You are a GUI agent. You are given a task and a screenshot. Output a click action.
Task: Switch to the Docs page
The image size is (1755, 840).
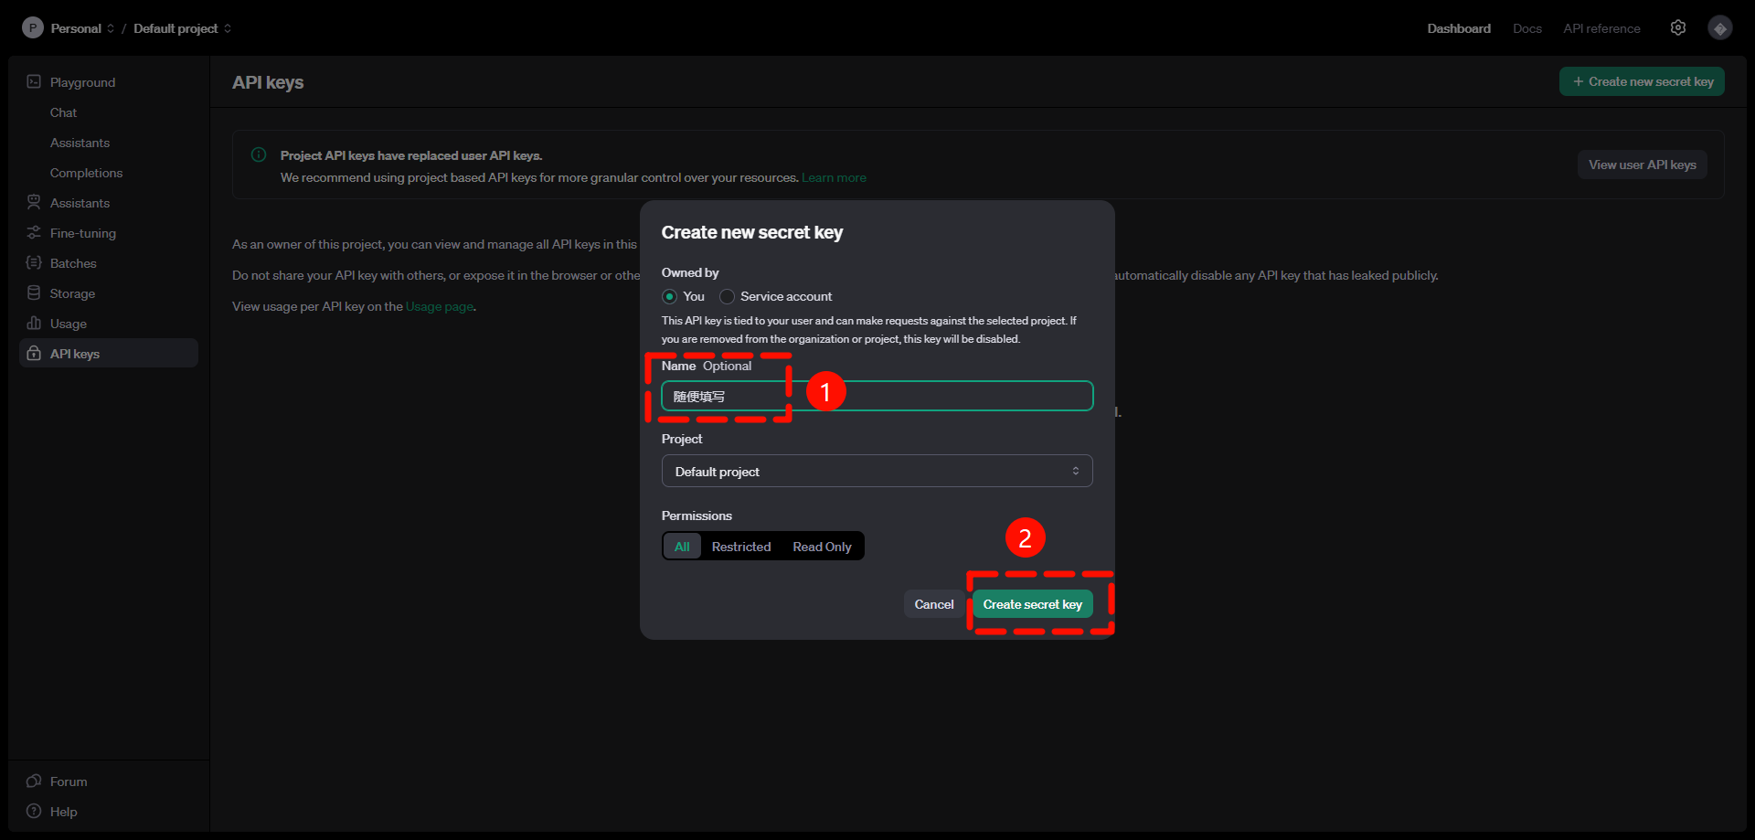(1526, 27)
